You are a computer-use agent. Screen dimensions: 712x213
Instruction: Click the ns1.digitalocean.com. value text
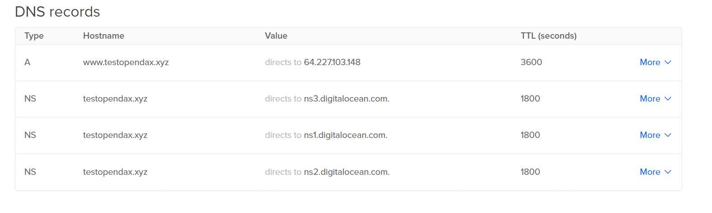[x=346, y=135]
